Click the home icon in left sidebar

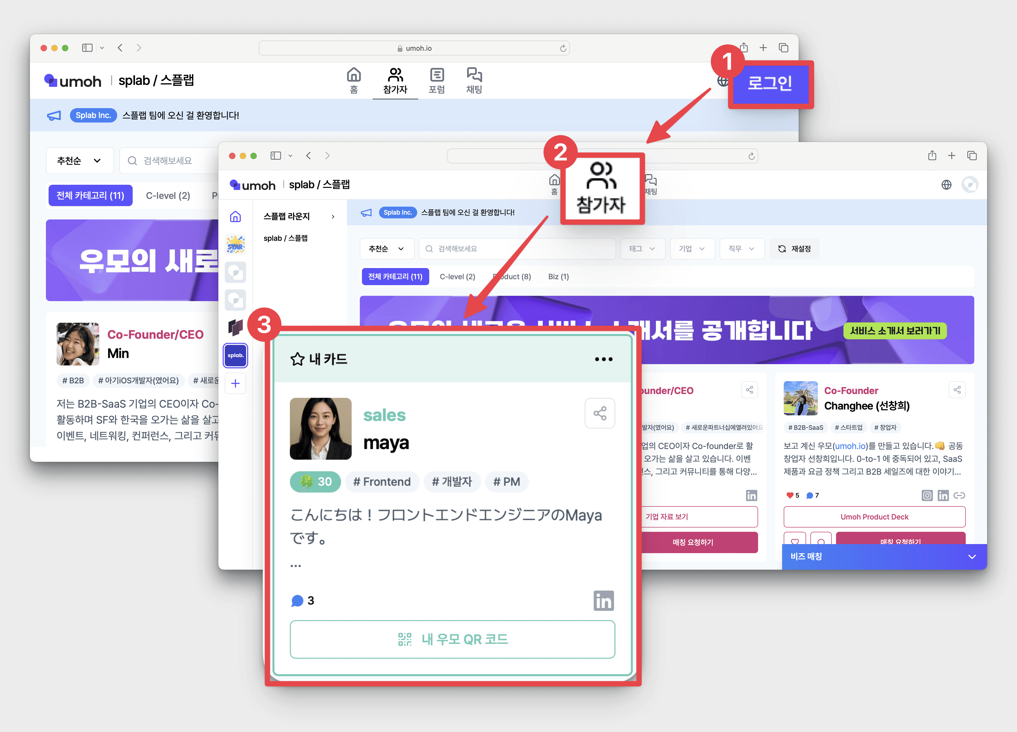[x=235, y=217]
